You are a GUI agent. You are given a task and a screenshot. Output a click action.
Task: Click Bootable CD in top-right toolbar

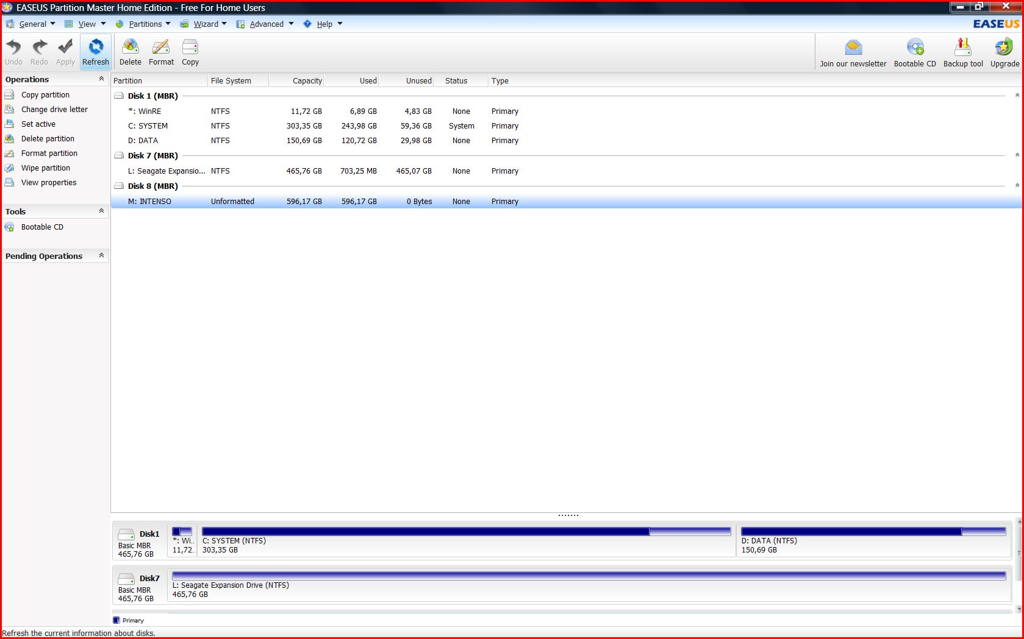[915, 53]
